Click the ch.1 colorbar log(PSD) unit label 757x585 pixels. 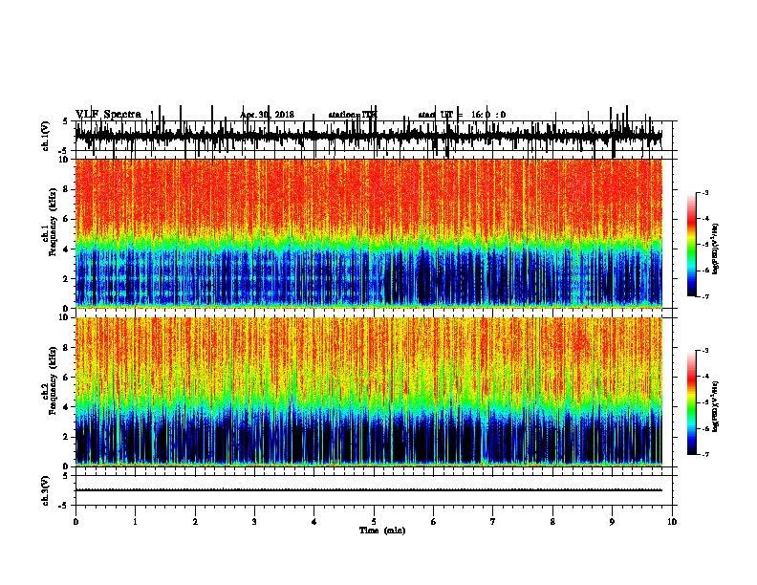pyautogui.click(x=716, y=249)
